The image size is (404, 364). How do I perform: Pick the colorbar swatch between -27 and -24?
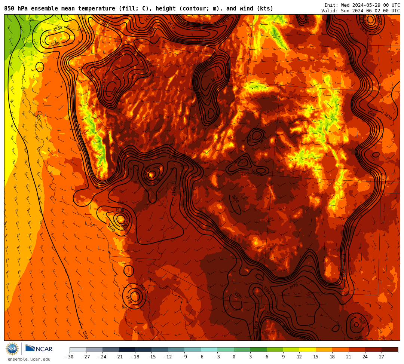tap(94, 349)
